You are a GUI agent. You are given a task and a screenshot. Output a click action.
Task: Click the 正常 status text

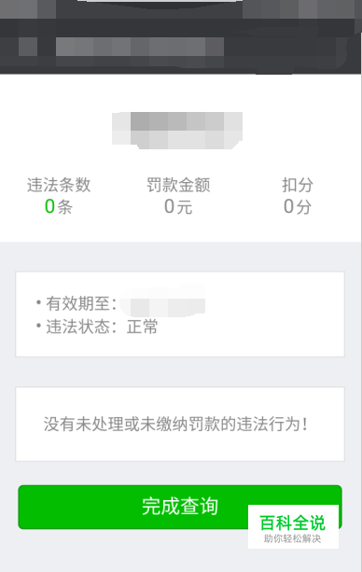(x=143, y=327)
